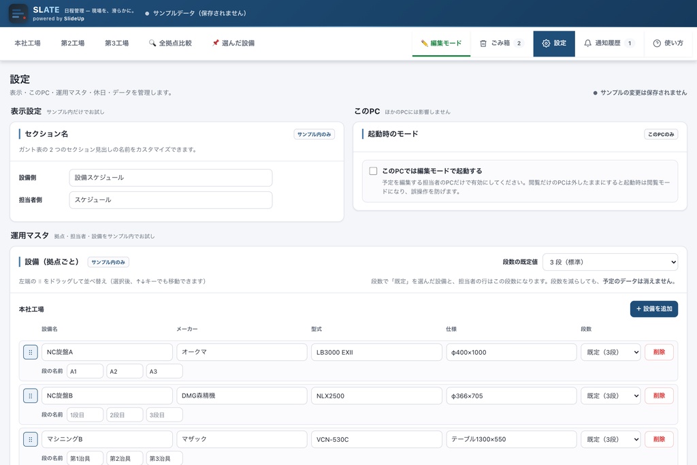Click the DMG森精機 maker field
Image resolution: width=697 pixels, height=465 pixels.
[x=242, y=396]
